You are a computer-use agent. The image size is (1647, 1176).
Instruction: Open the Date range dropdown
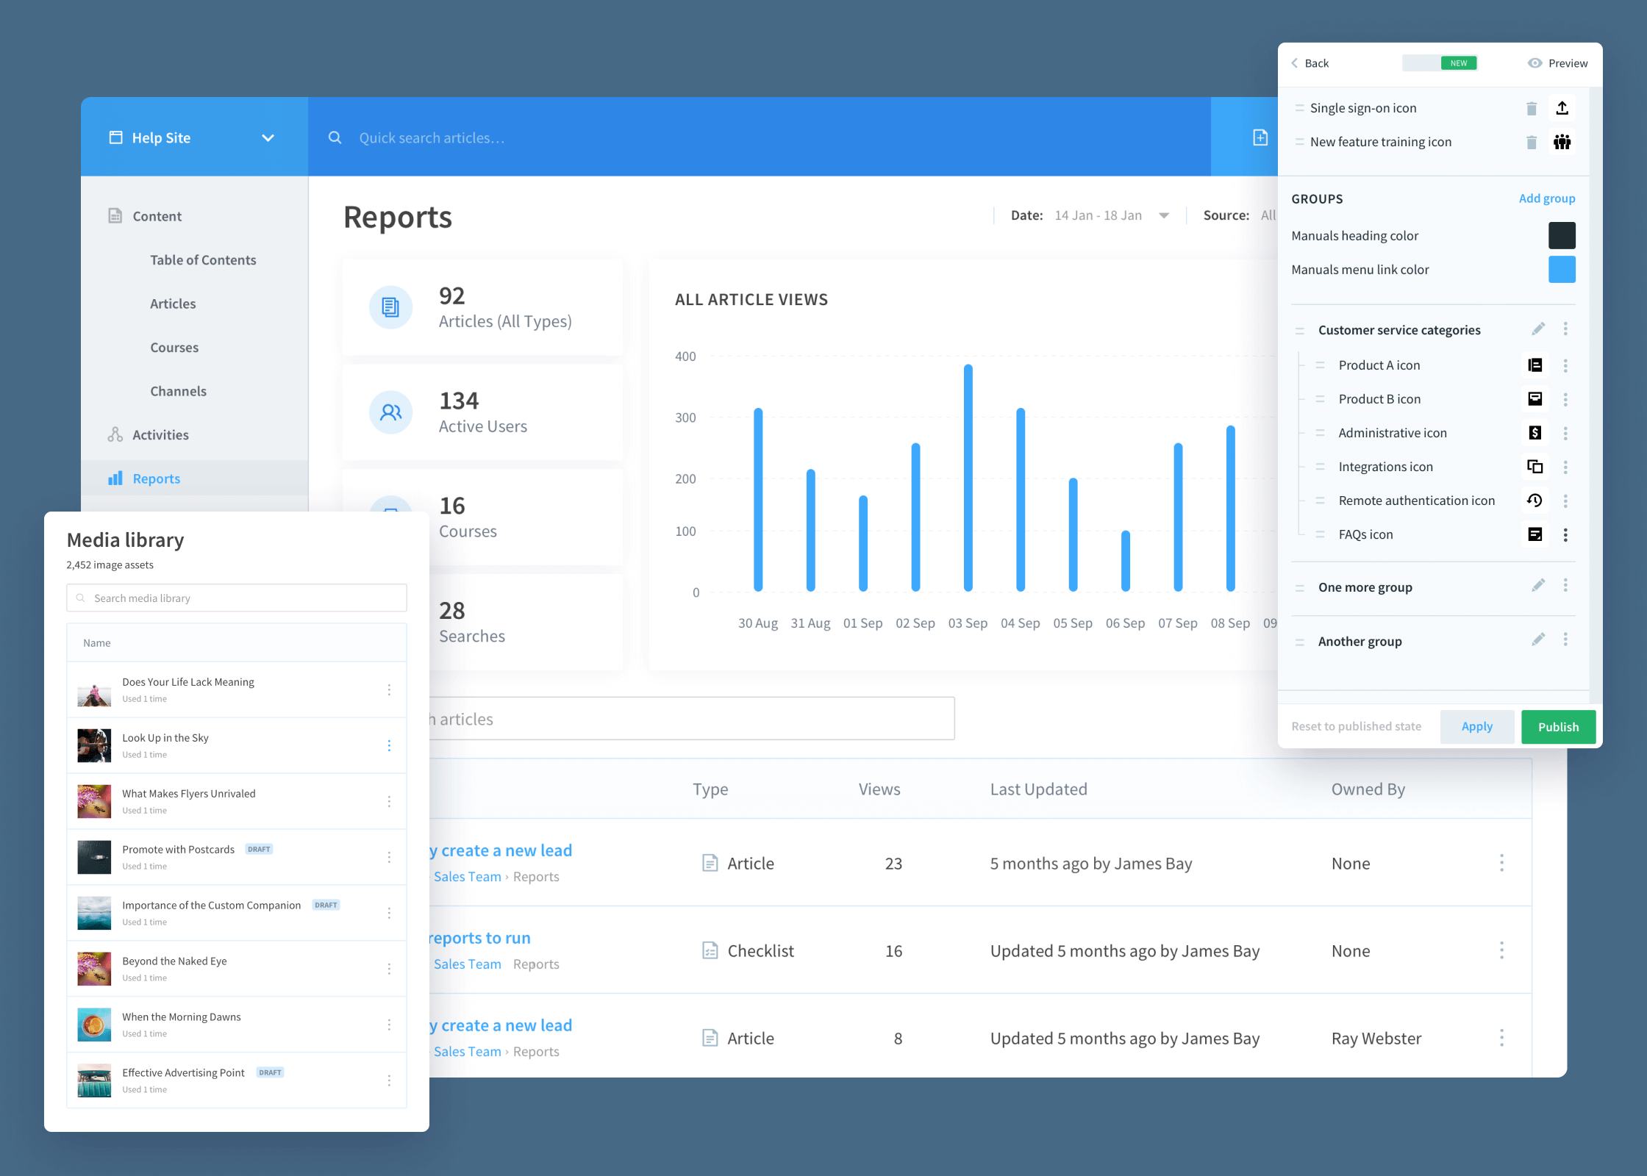click(x=1164, y=215)
